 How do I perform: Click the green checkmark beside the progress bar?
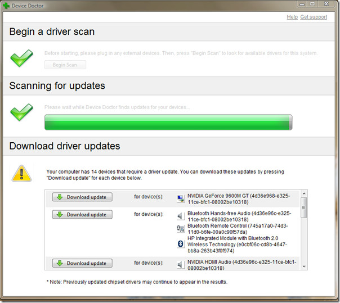21,112
